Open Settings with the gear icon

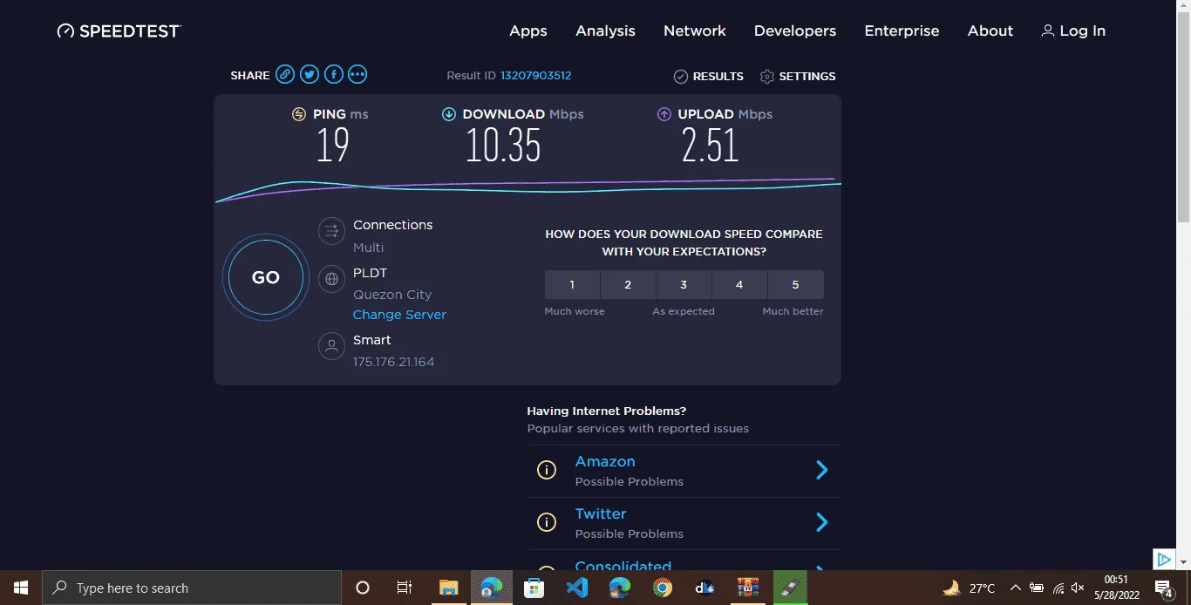798,77
